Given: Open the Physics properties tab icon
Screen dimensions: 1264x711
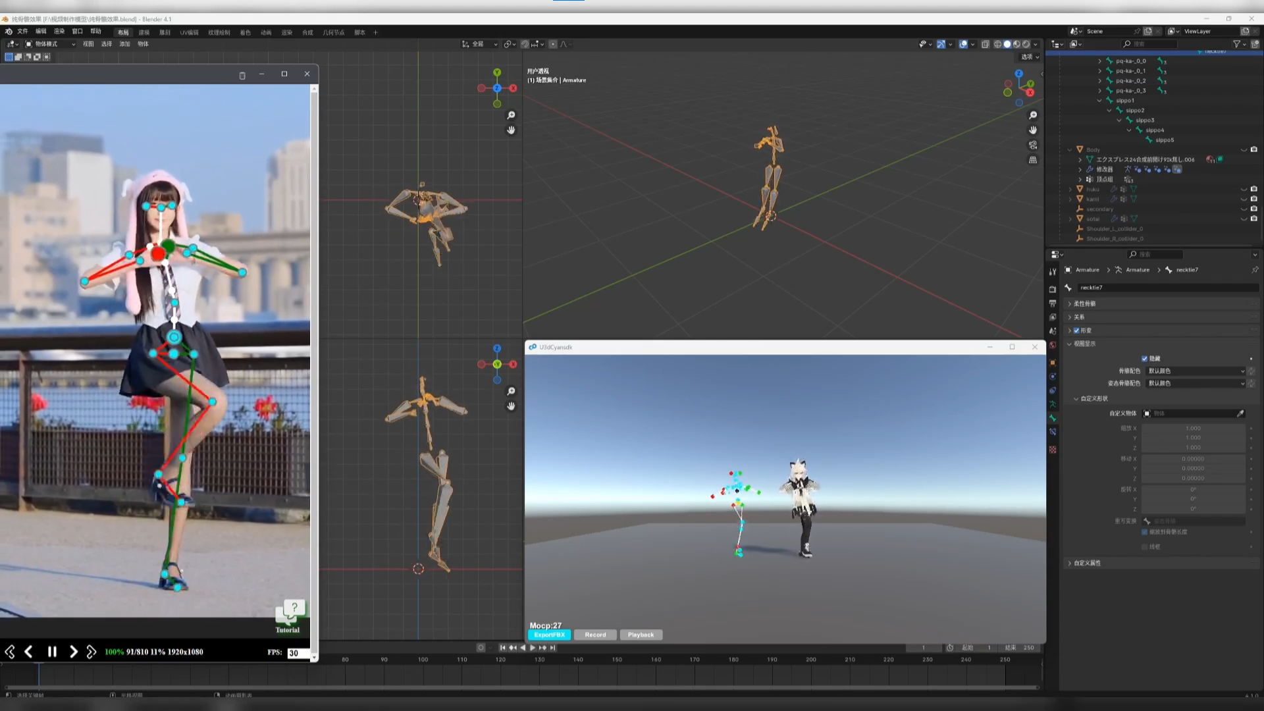Looking at the screenshot, I should coord(1053,377).
